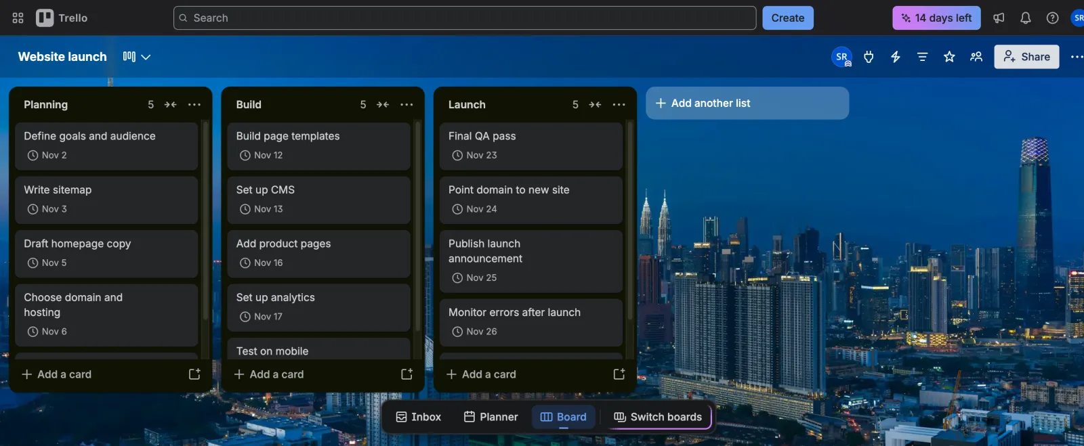Star the Website launch board
The height and width of the screenshot is (446, 1084).
[949, 57]
